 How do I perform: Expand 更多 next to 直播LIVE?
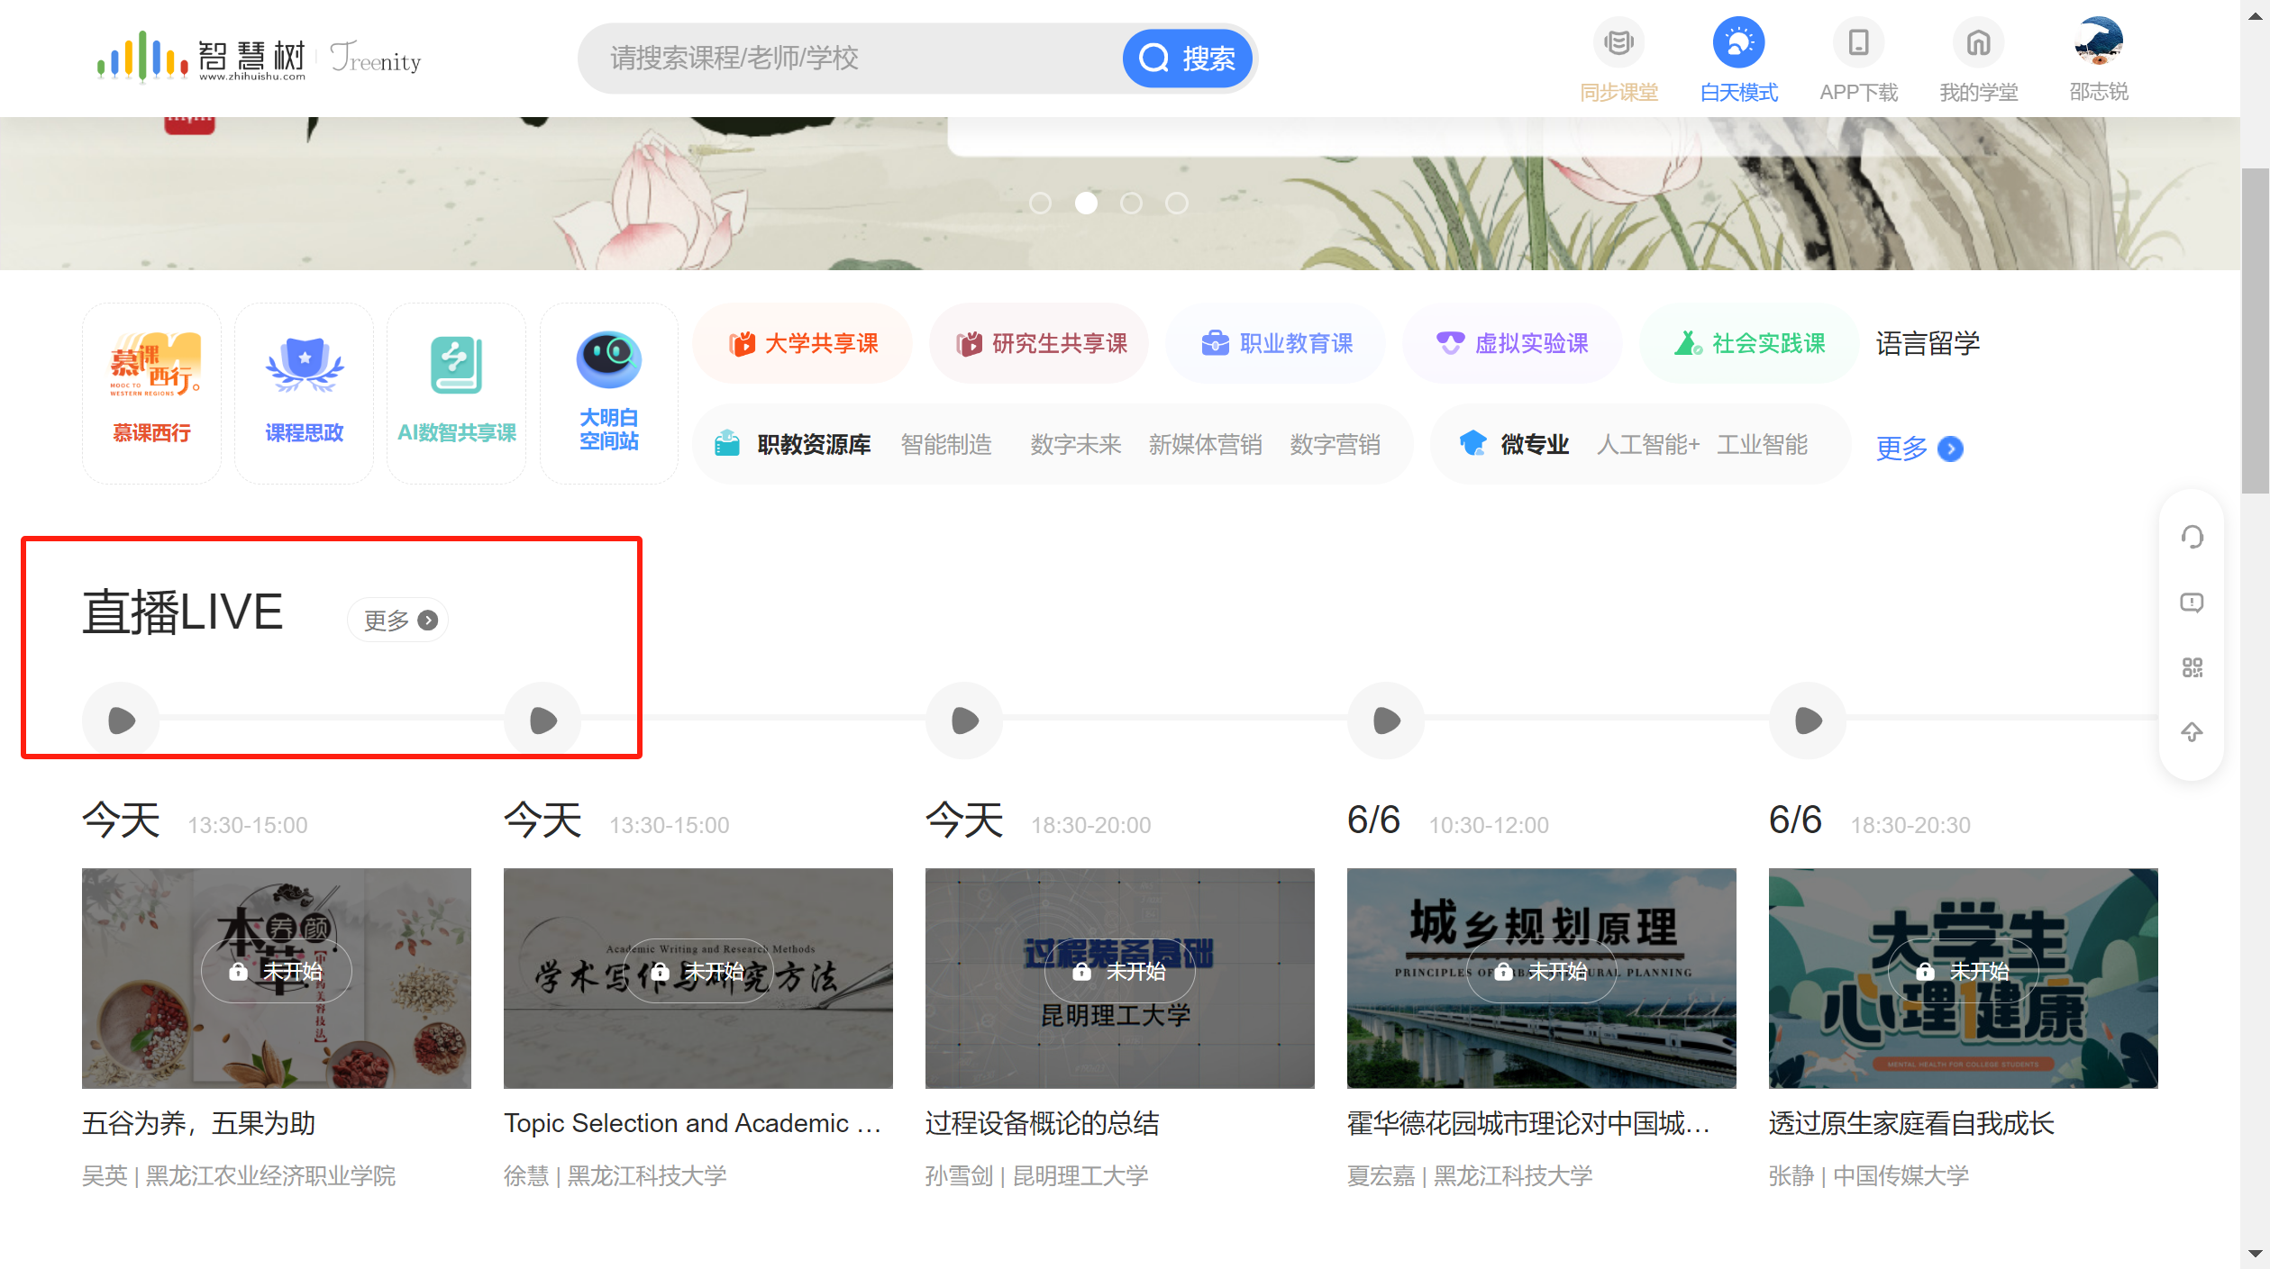399,620
